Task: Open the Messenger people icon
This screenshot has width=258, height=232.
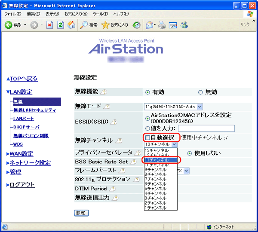Action: [184, 25]
